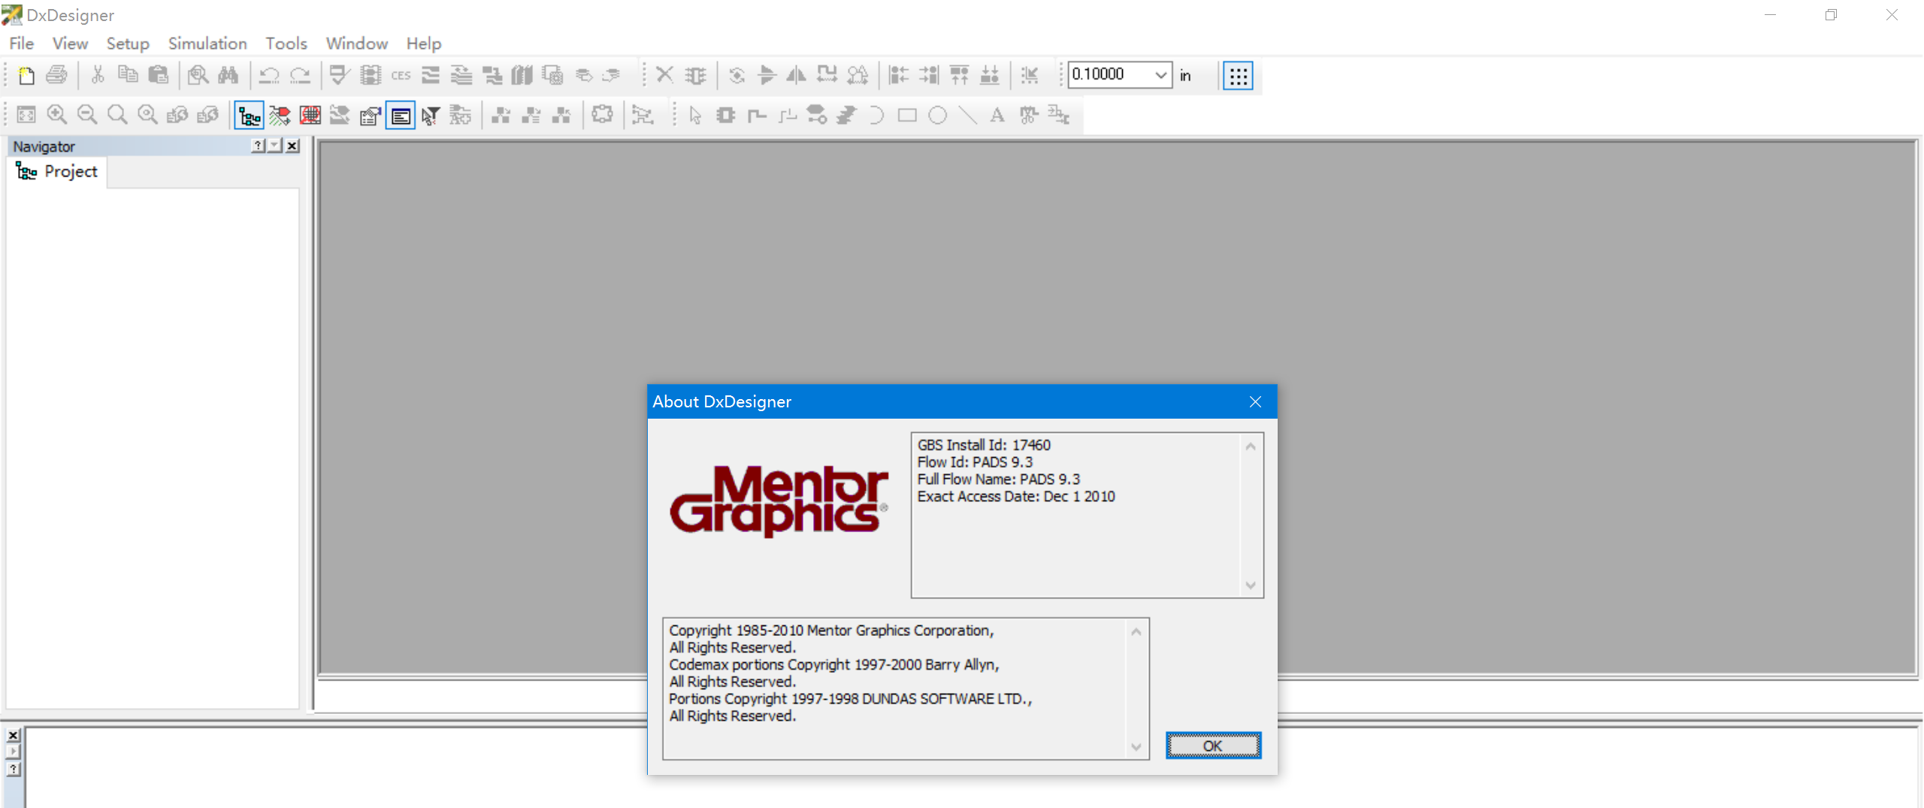Click the Align Left icon

coord(898,75)
